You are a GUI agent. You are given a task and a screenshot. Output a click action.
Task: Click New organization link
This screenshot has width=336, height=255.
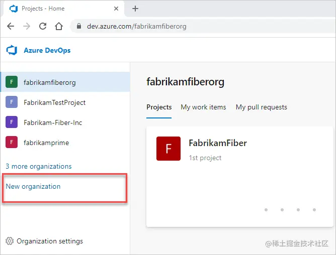tap(33, 186)
